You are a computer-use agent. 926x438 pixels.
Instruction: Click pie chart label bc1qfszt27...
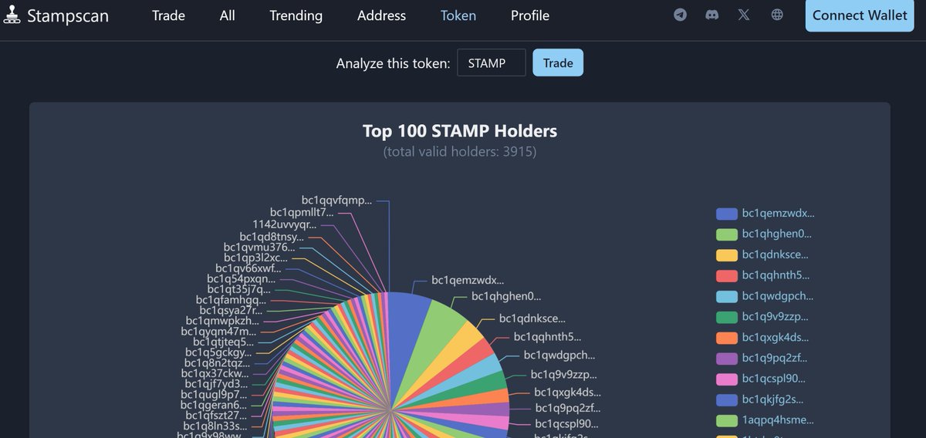(x=215, y=416)
